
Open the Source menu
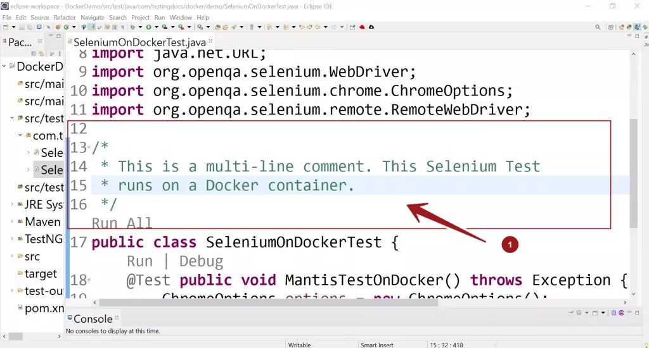pyautogui.click(x=40, y=17)
